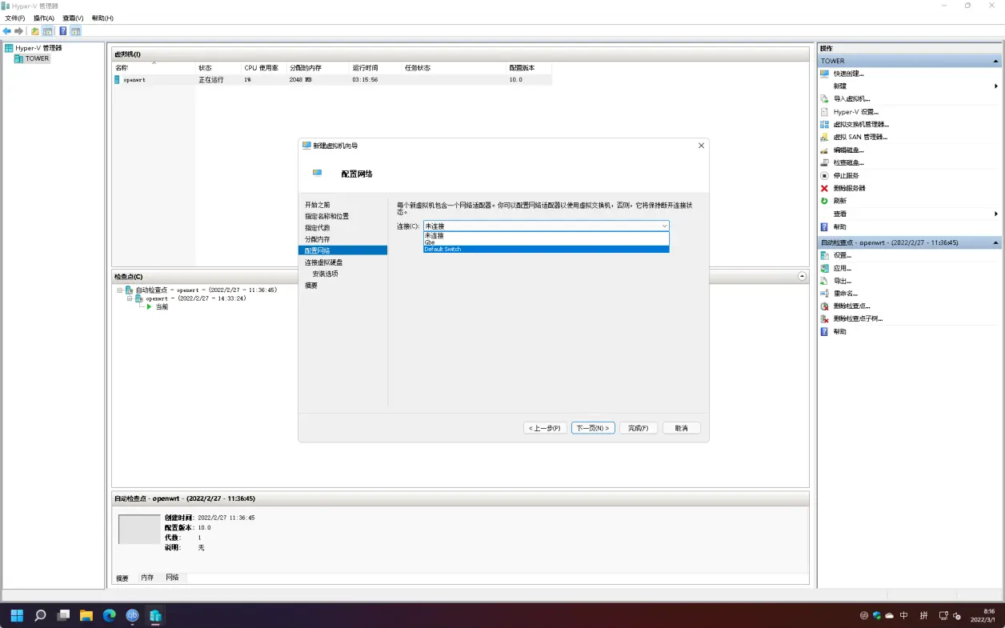1005x628 pixels.
Task: Click 帮助 under the TOWER actions section
Action: click(x=839, y=227)
